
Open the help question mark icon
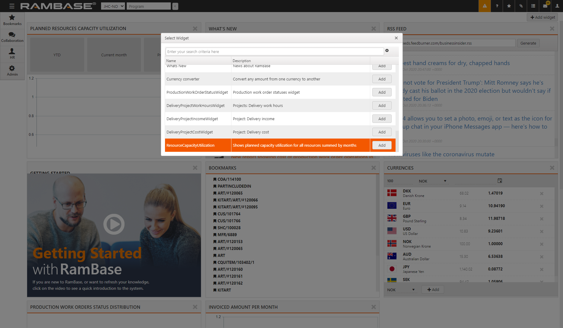pos(497,6)
